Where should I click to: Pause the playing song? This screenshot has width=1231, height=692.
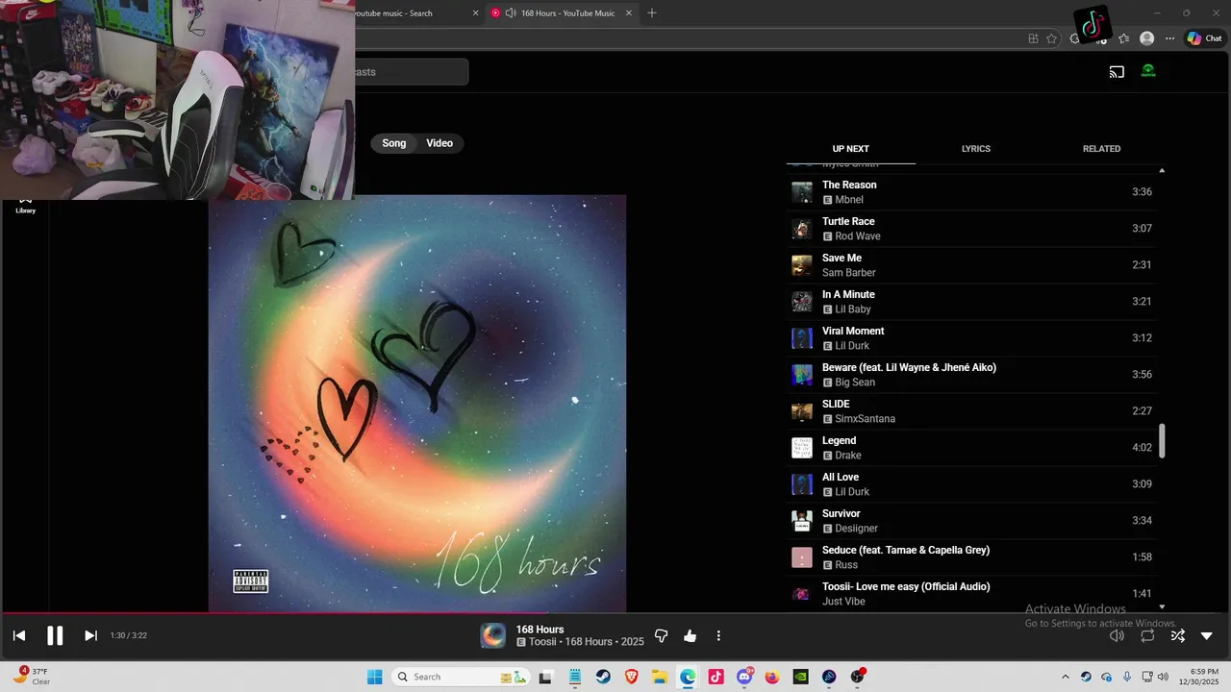point(55,635)
